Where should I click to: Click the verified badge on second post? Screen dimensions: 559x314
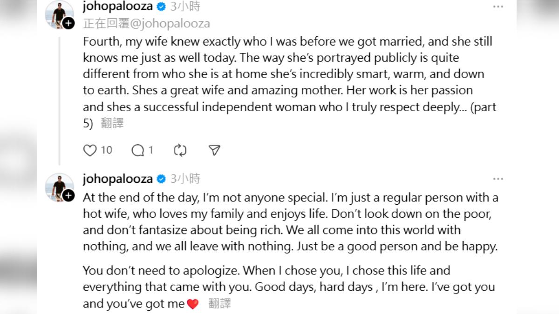[x=161, y=179]
